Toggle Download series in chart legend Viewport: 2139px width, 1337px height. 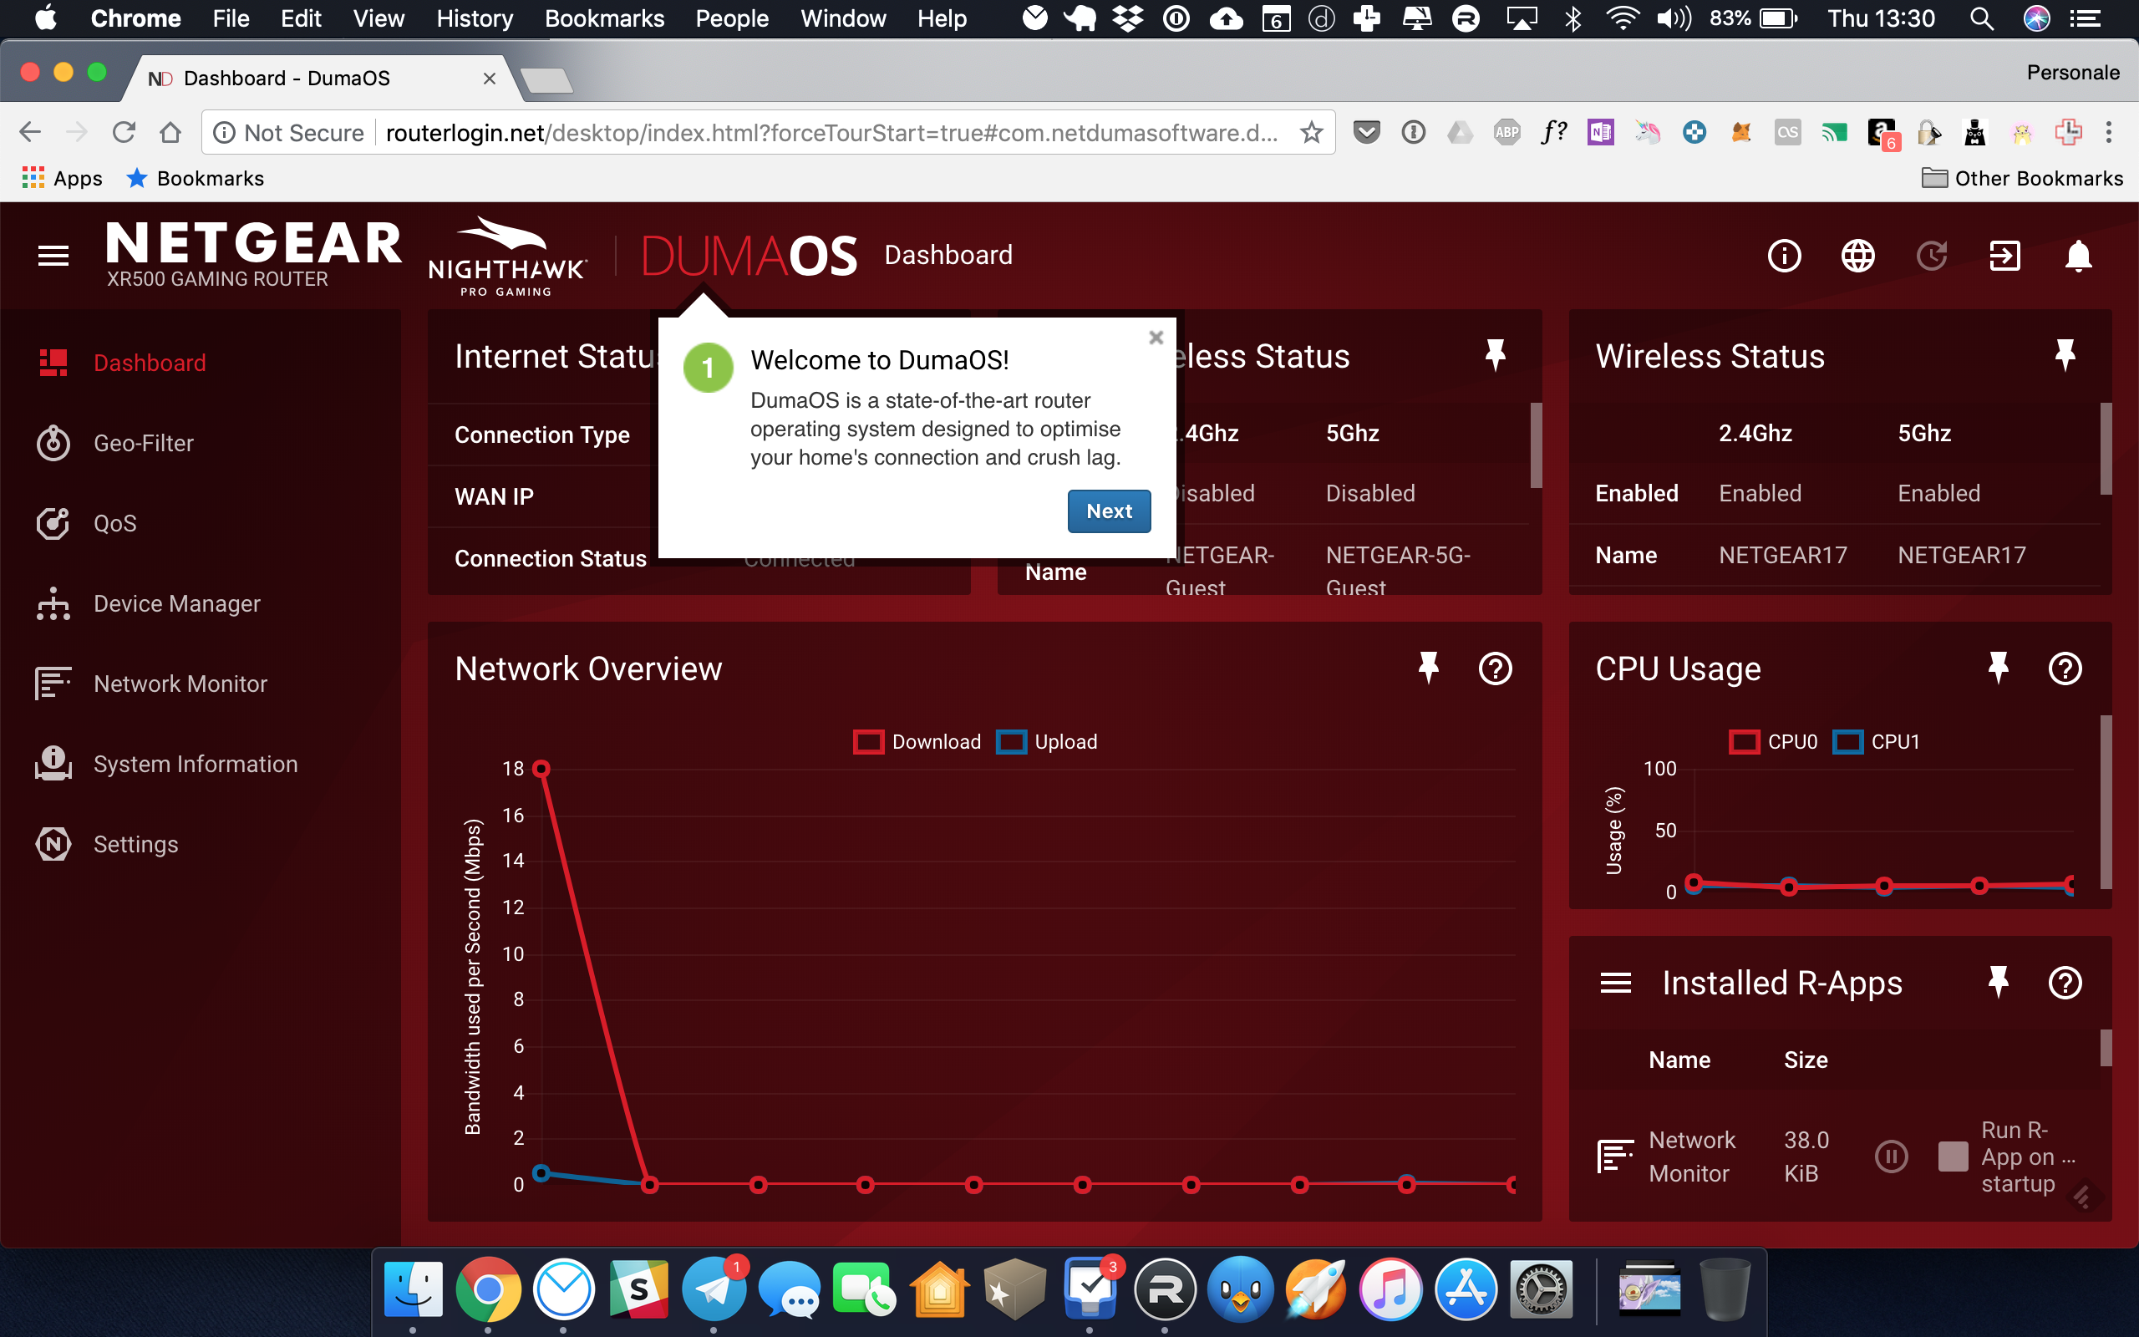point(917,742)
